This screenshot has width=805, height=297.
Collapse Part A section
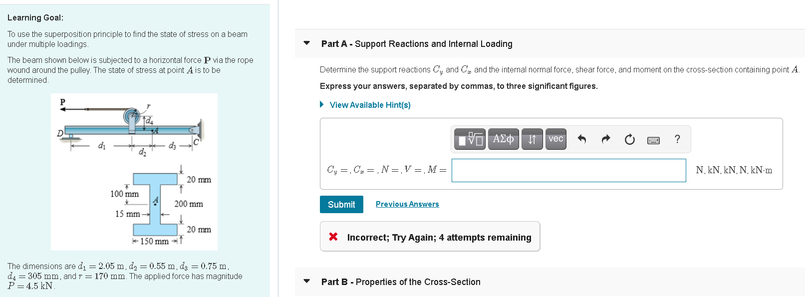coord(306,43)
